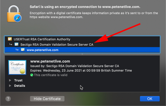The height and width of the screenshot is (106, 166).
Task: Click the arrow beside the Sectigo entry
Action: pyautogui.click(x=11, y=45)
